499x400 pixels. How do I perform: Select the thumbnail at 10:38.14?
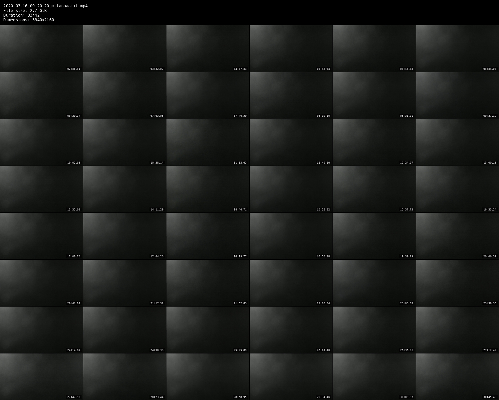[x=125, y=142]
